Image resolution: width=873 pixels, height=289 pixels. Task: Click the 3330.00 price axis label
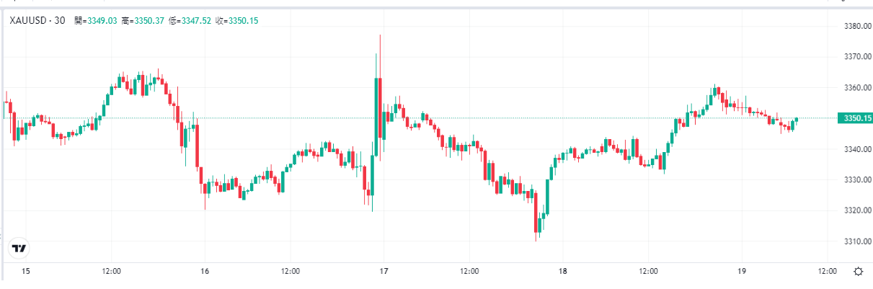tap(854, 179)
